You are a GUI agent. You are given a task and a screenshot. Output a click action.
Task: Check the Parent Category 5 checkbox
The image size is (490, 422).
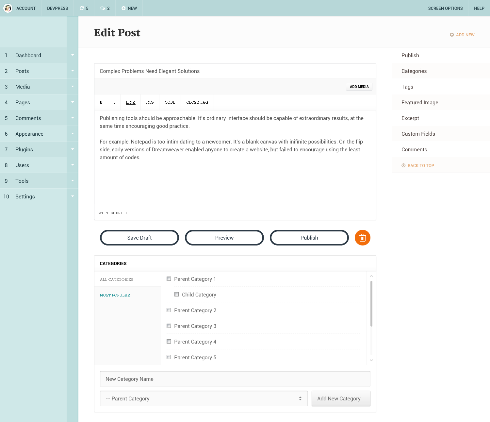click(169, 357)
